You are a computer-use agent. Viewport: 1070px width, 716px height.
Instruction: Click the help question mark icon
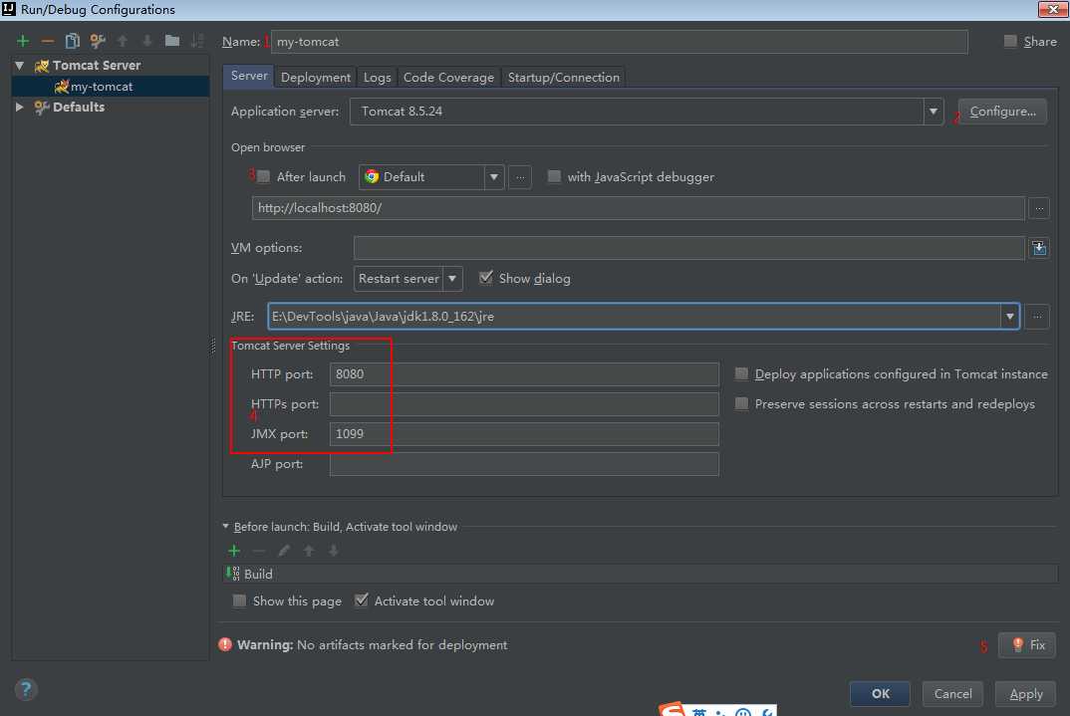tap(26, 689)
